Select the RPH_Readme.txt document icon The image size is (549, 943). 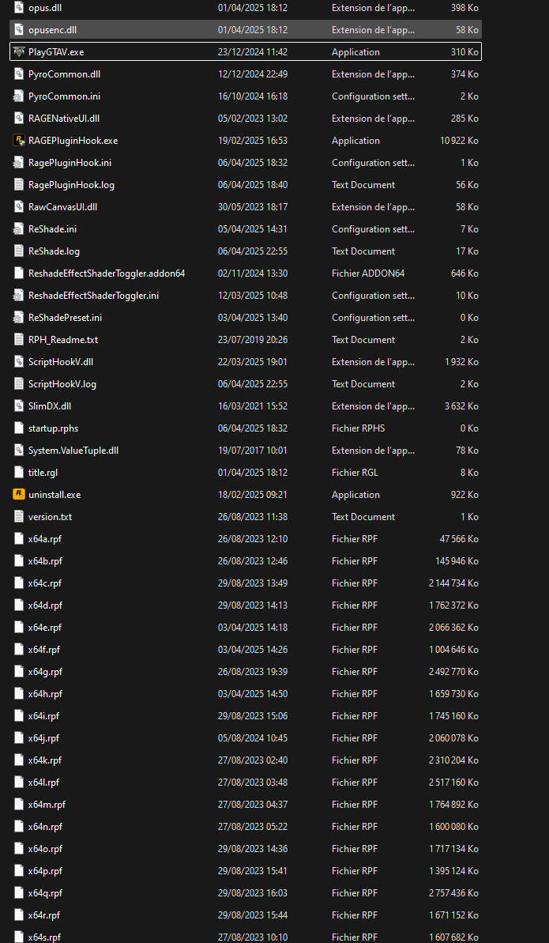(x=20, y=340)
